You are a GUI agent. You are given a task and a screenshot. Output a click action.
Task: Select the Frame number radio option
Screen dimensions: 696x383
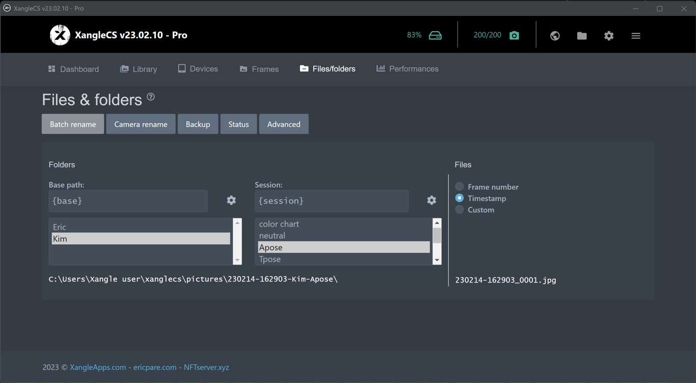(x=460, y=187)
